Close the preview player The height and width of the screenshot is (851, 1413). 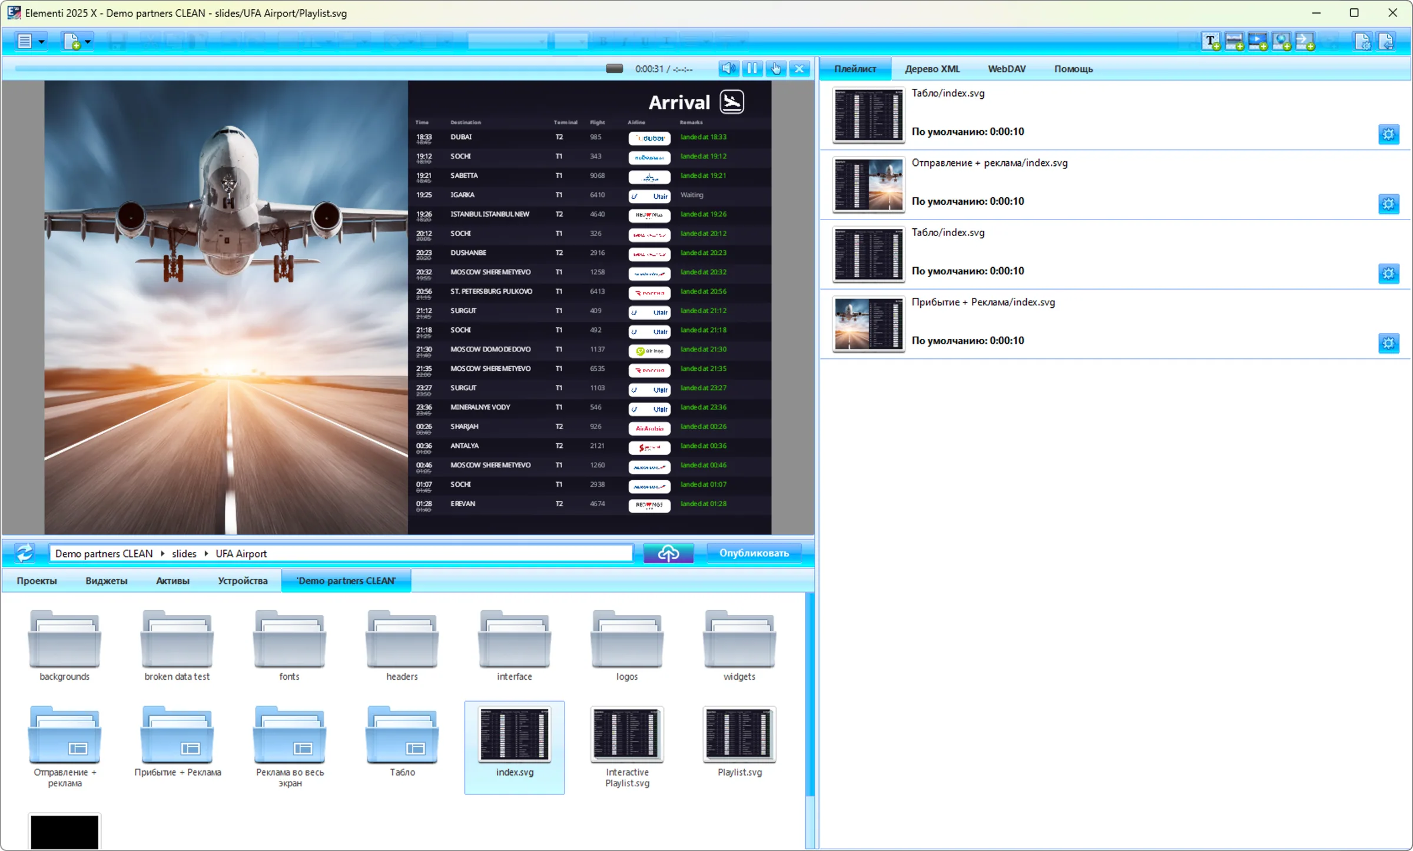tap(799, 68)
